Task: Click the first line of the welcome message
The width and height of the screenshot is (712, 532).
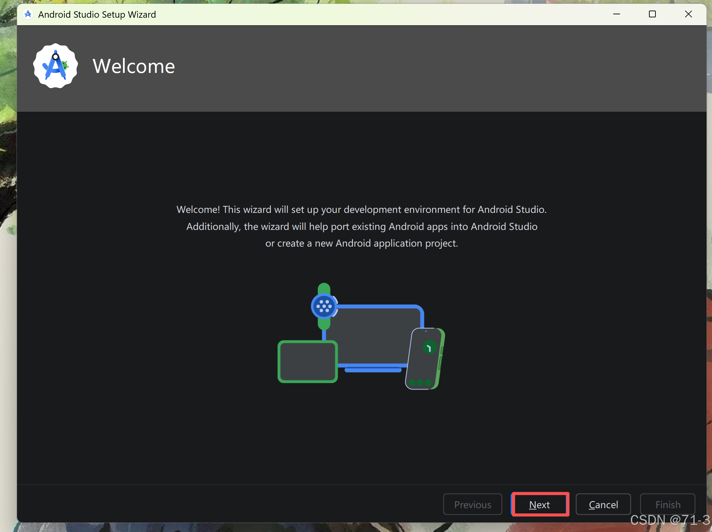Action: [x=361, y=209]
